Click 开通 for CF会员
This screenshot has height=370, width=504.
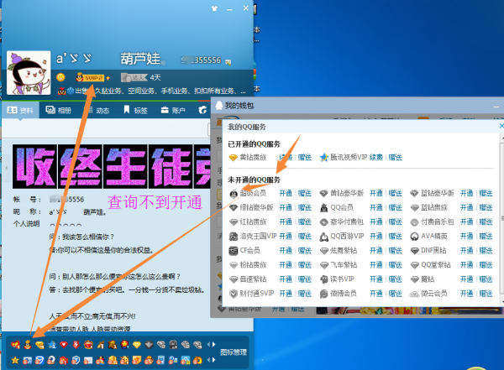pyautogui.click(x=286, y=251)
